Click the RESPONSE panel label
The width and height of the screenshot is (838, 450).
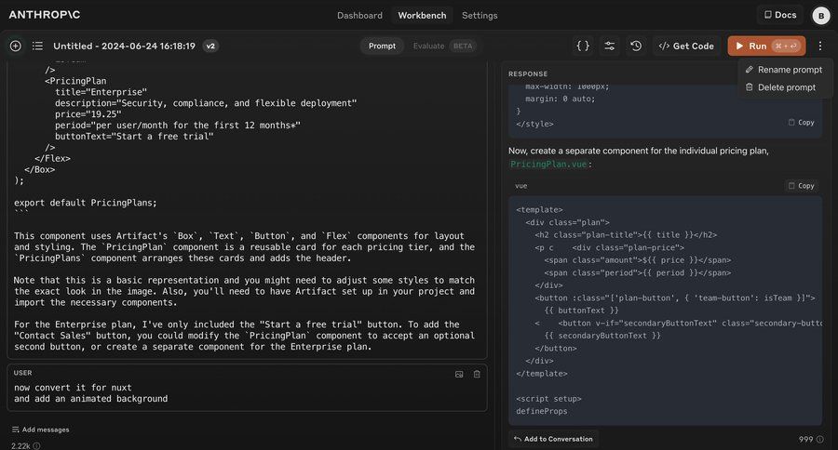pos(528,73)
